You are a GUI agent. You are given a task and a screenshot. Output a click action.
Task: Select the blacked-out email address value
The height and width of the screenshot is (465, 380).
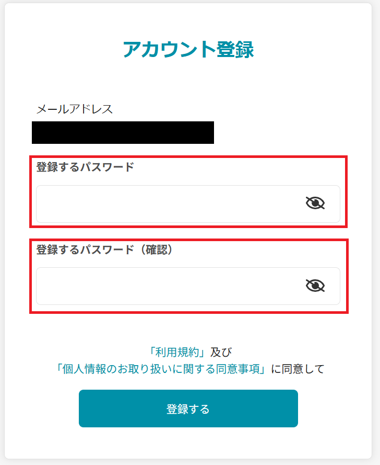coord(123,132)
